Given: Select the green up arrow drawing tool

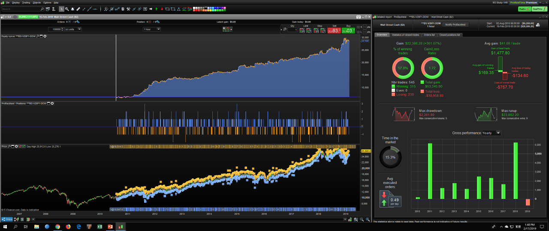Looking at the screenshot, I should pos(156,9).
